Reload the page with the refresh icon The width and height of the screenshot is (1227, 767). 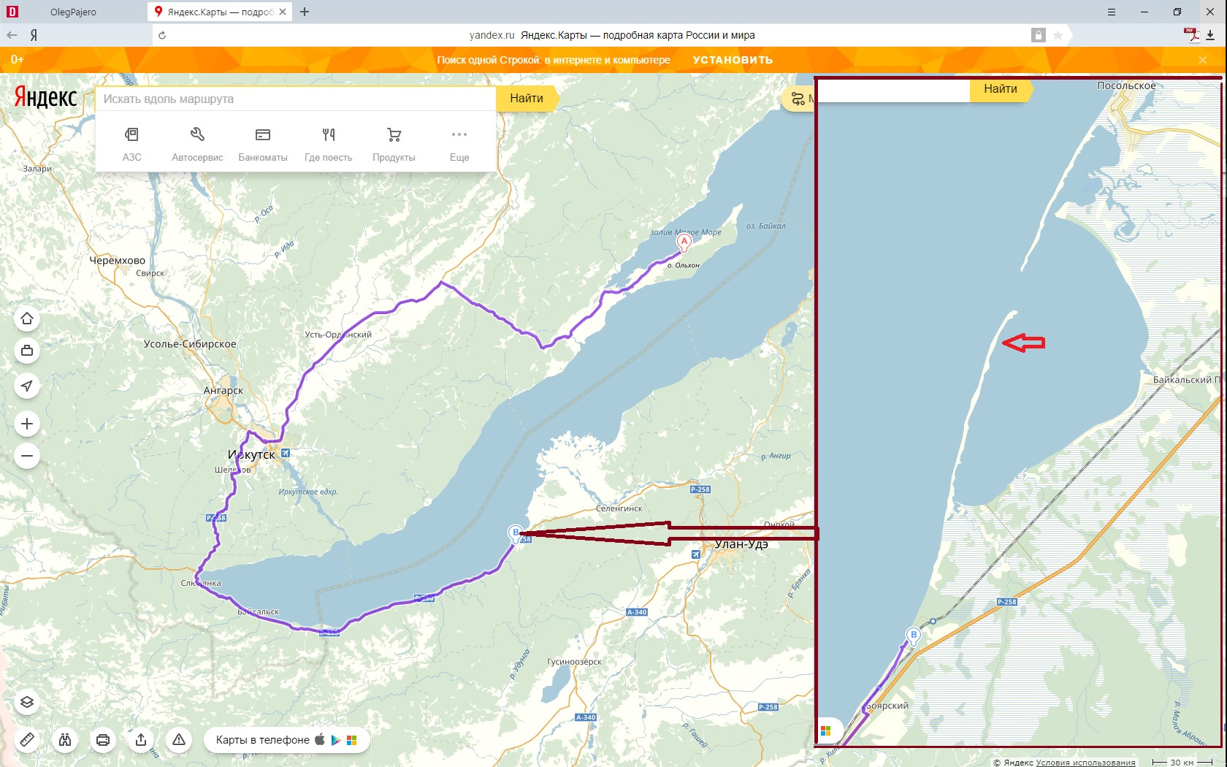(162, 35)
